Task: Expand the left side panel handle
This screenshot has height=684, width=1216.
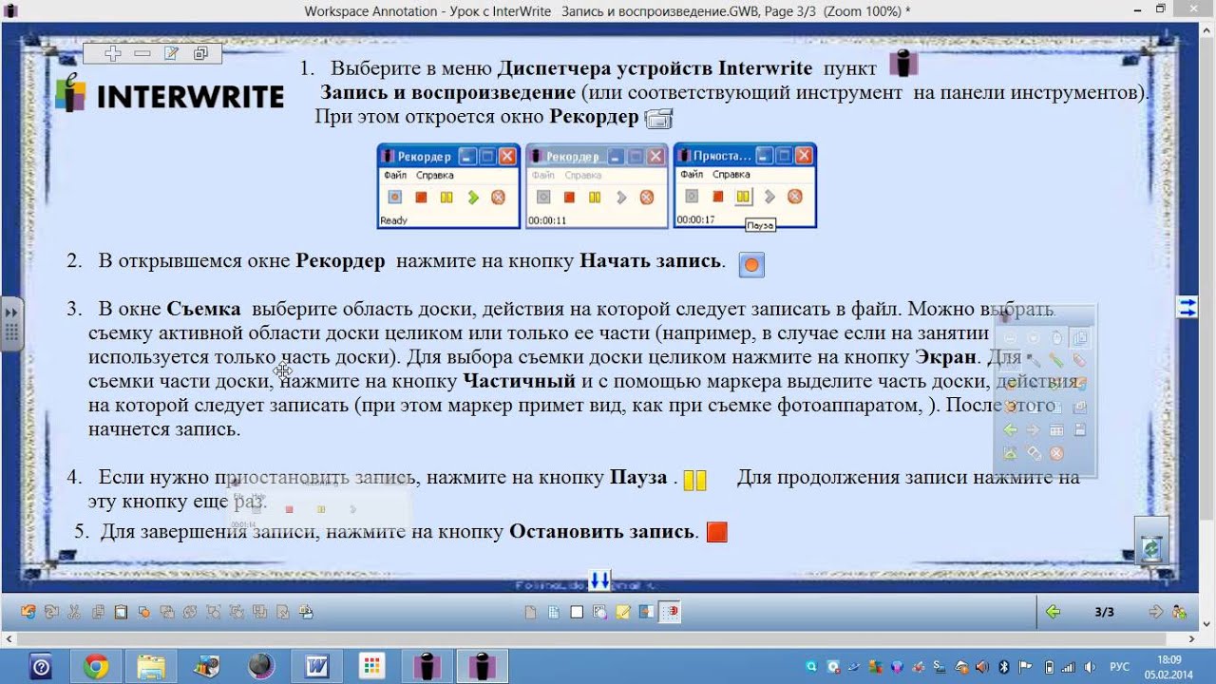Action: [11, 323]
